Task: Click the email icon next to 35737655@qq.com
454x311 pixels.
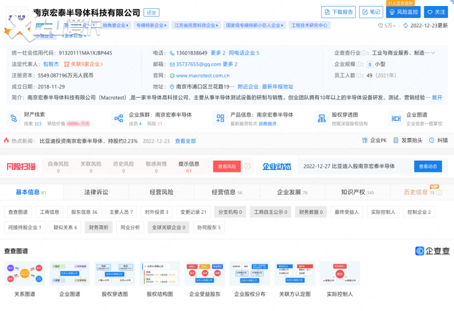Action: click(x=172, y=65)
